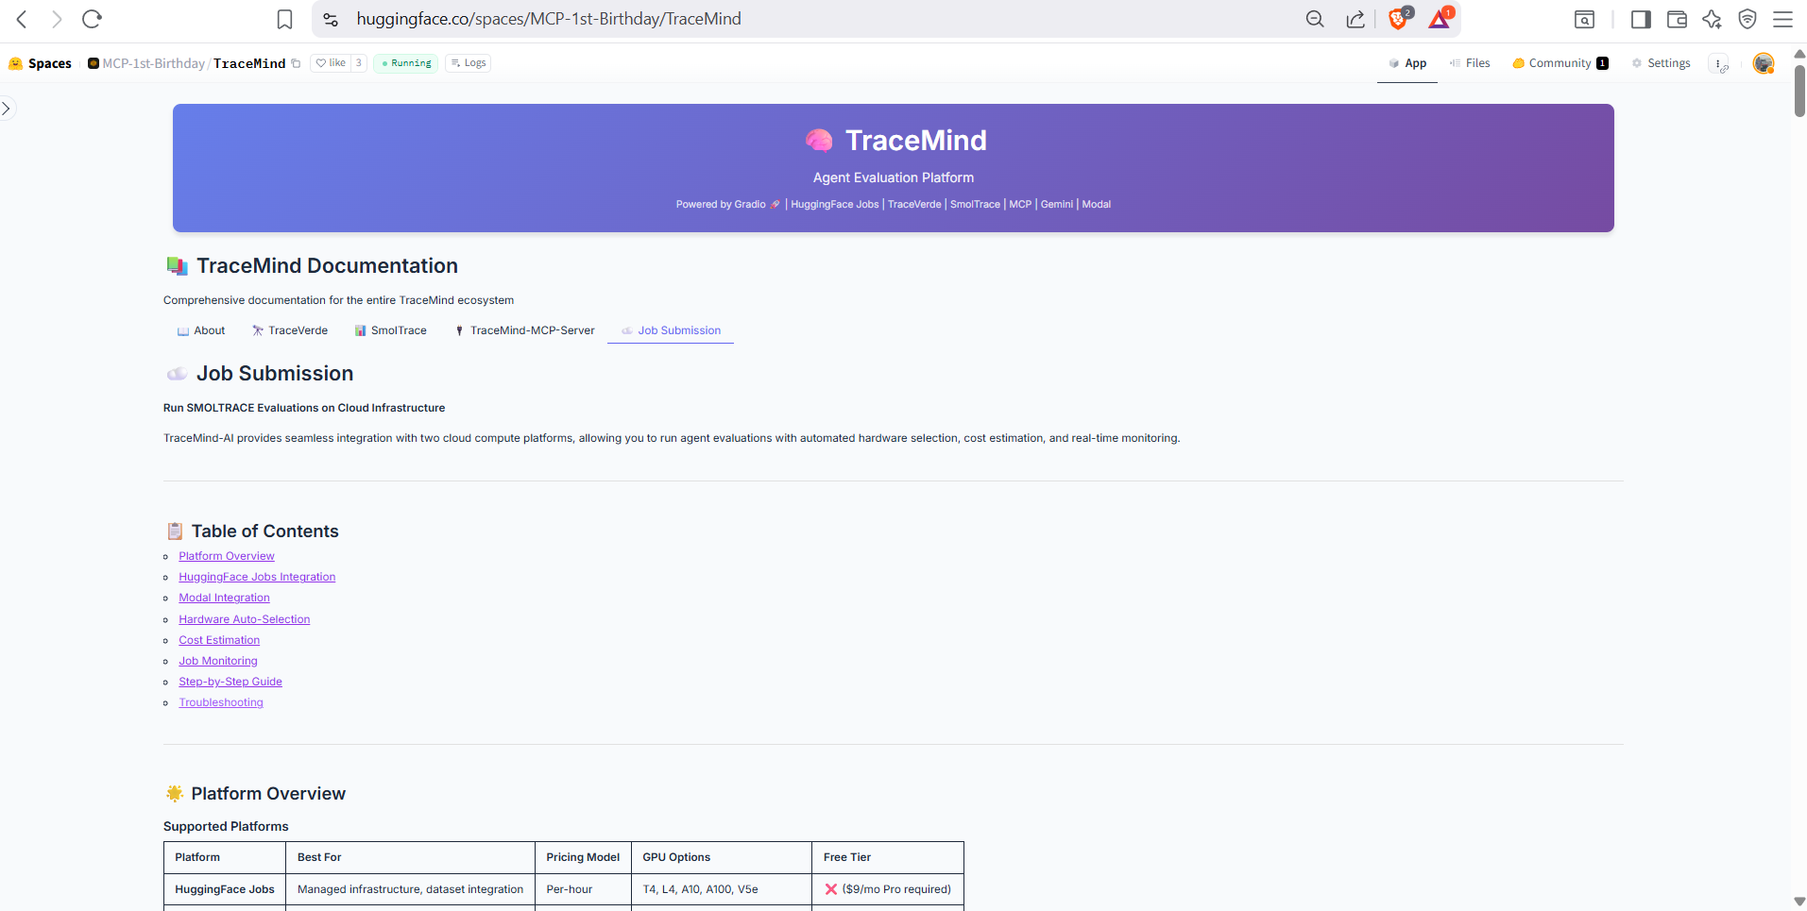This screenshot has width=1807, height=911.
Task: Open Brave Rewards triangle icon
Action: [1440, 19]
